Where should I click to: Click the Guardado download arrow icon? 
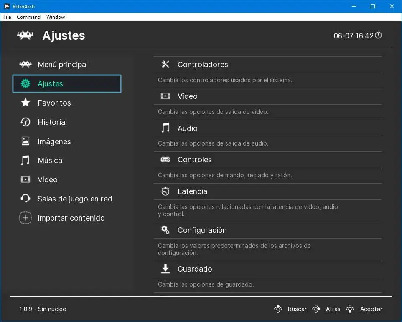pyautogui.click(x=165, y=269)
